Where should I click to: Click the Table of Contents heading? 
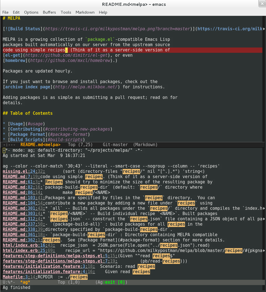[28, 113]
